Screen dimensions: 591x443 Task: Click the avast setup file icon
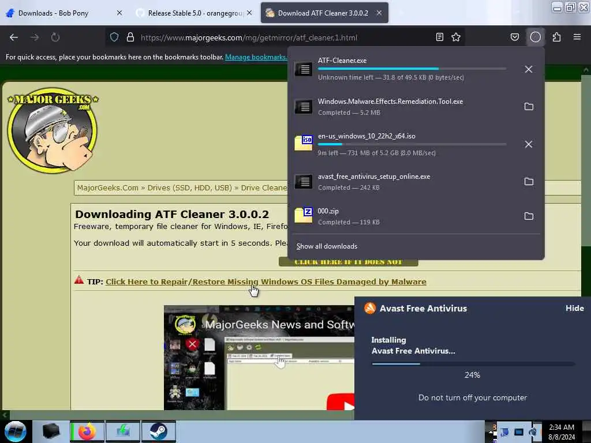point(304,182)
